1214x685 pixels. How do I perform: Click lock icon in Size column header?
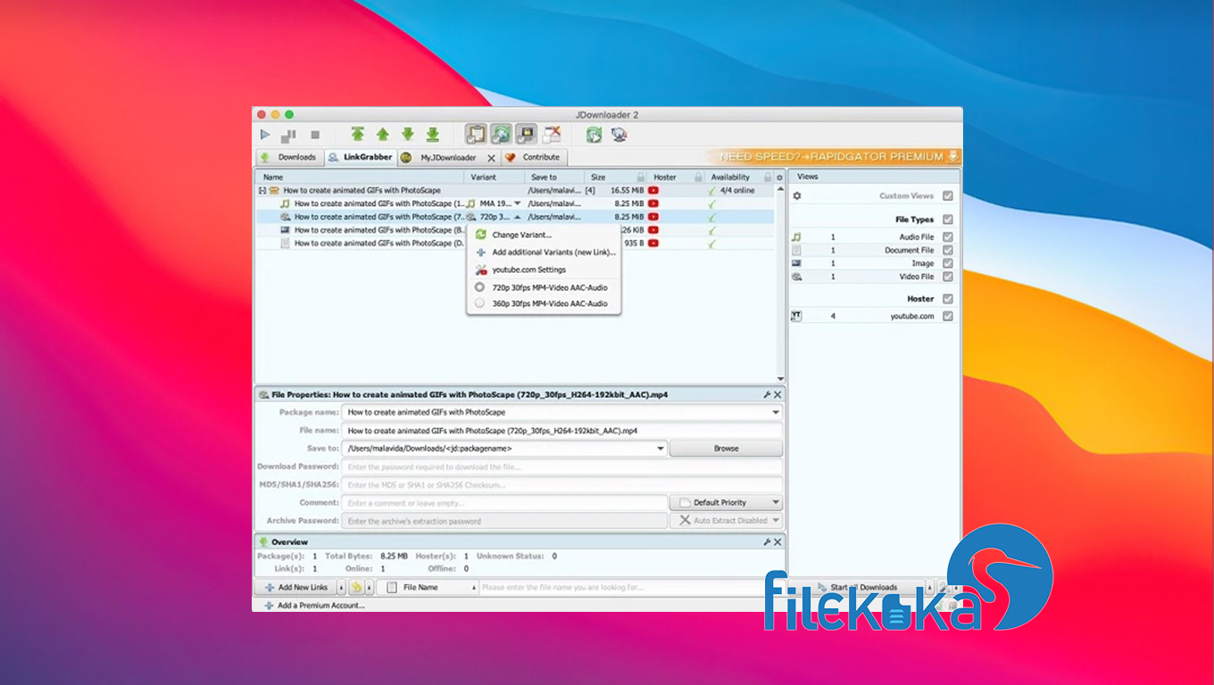coord(640,177)
